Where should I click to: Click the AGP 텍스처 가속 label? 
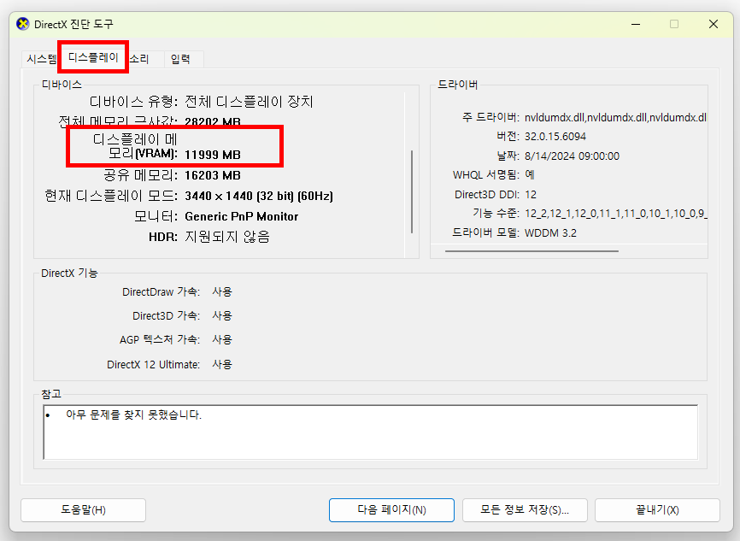[x=160, y=340]
